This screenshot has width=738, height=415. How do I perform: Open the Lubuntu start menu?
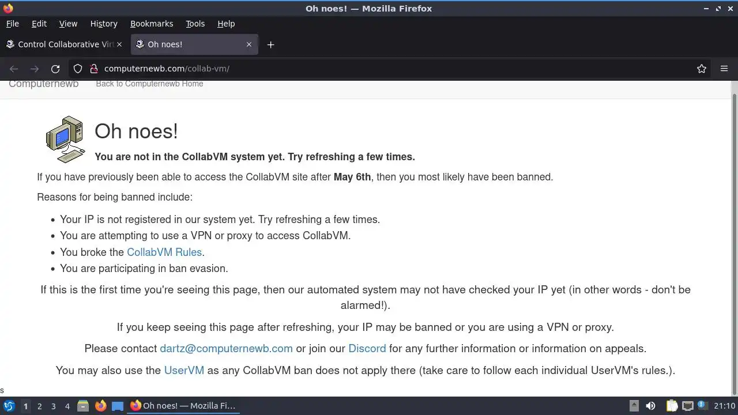click(9, 406)
